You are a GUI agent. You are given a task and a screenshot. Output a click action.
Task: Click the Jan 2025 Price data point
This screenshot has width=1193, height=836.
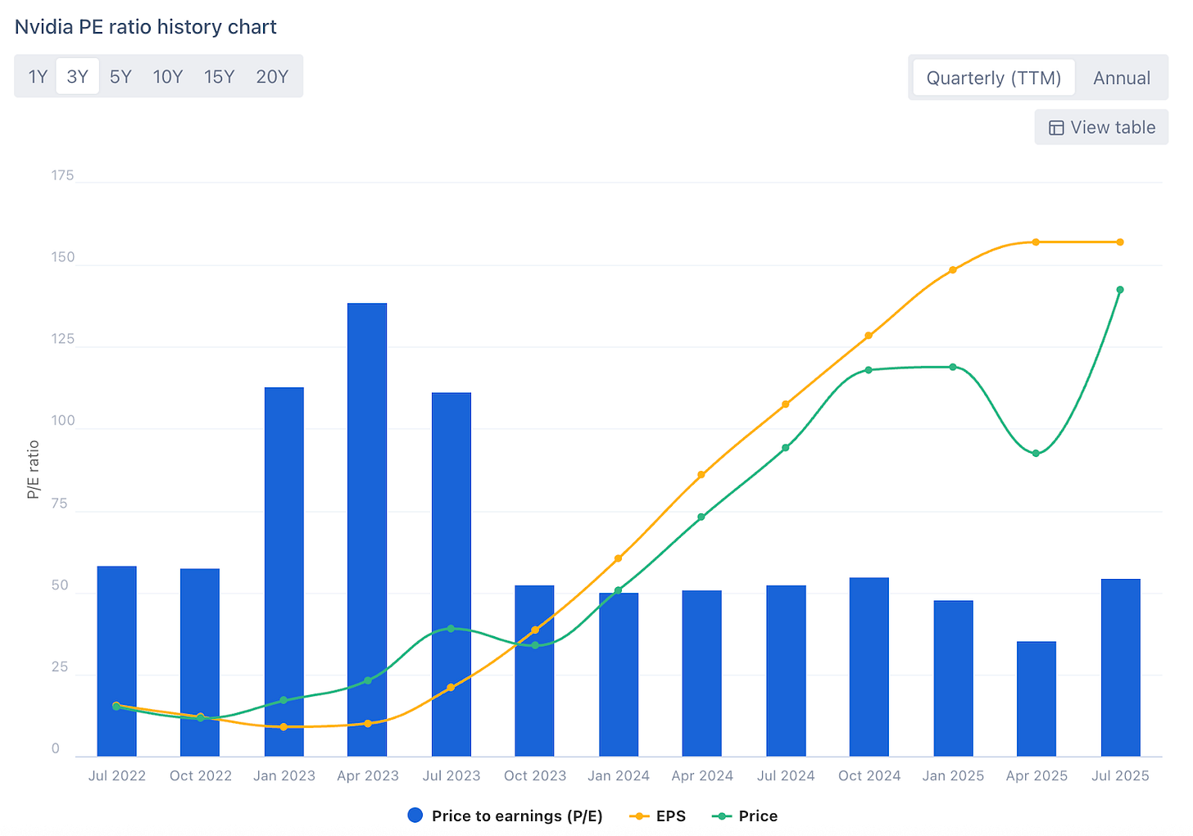953,367
